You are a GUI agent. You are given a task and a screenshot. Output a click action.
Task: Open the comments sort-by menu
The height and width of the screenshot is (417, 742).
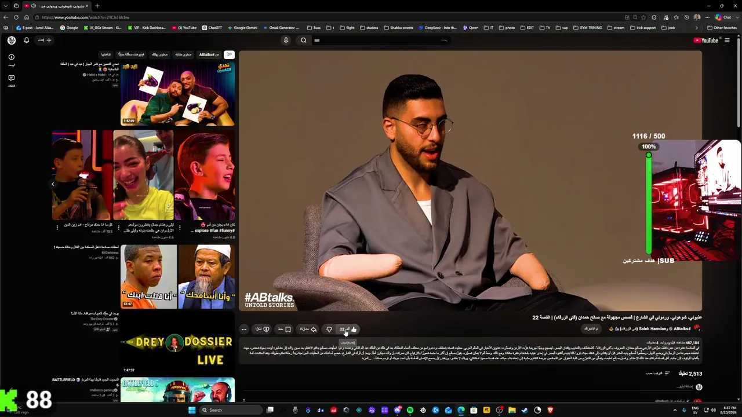coord(658,374)
